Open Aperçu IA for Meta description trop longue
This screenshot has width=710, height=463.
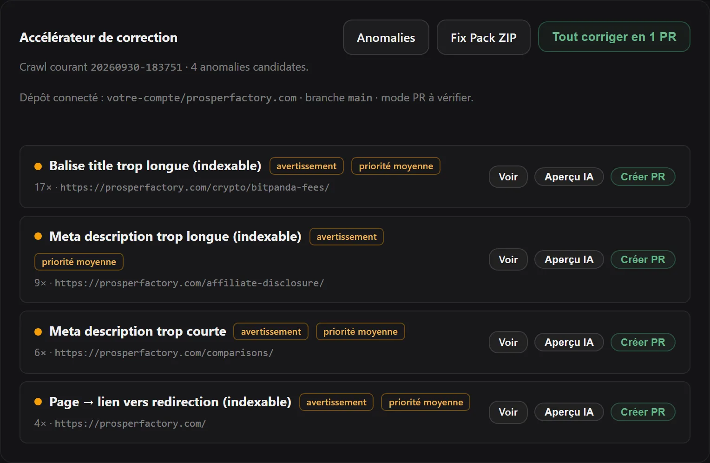tap(569, 259)
